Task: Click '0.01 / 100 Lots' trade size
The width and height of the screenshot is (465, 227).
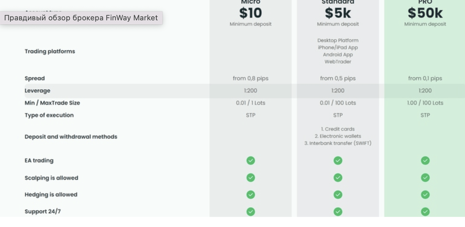Action: click(x=338, y=103)
